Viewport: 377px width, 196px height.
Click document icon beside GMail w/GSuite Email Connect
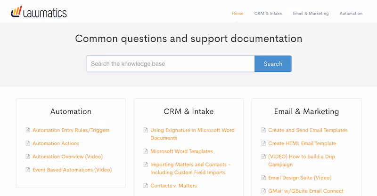tap(263, 191)
